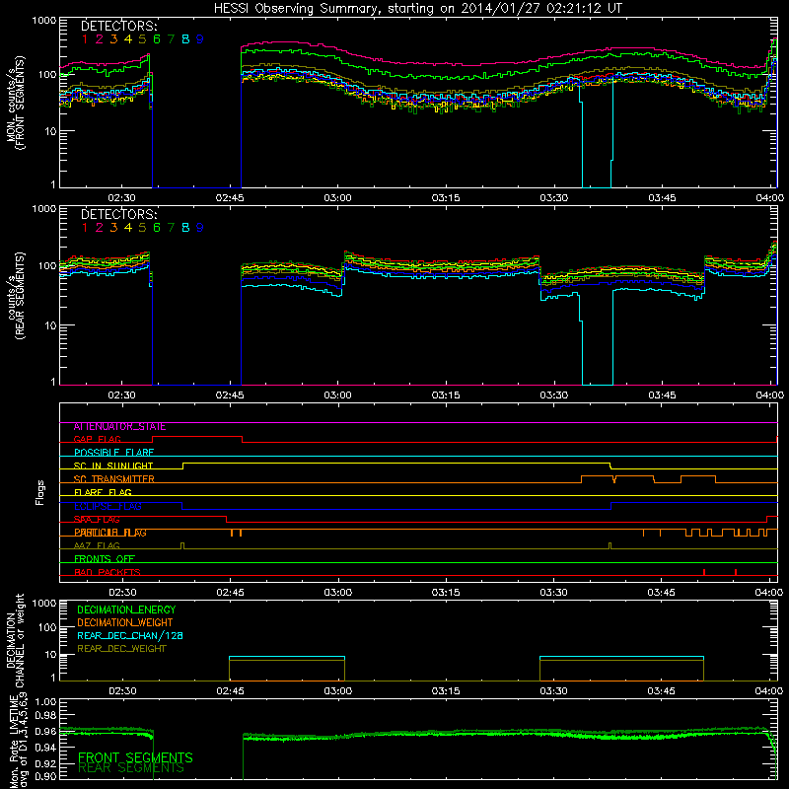Select detector 2 legend number in front segments panel
The image size is (789, 789).
coord(100,38)
